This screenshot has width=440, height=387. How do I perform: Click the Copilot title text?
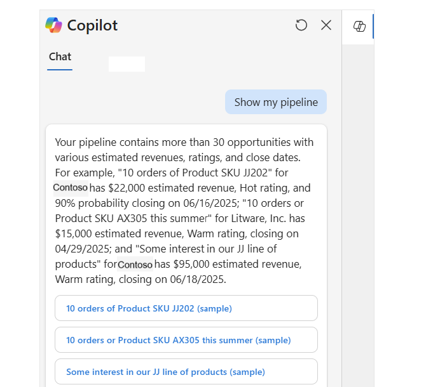click(92, 25)
